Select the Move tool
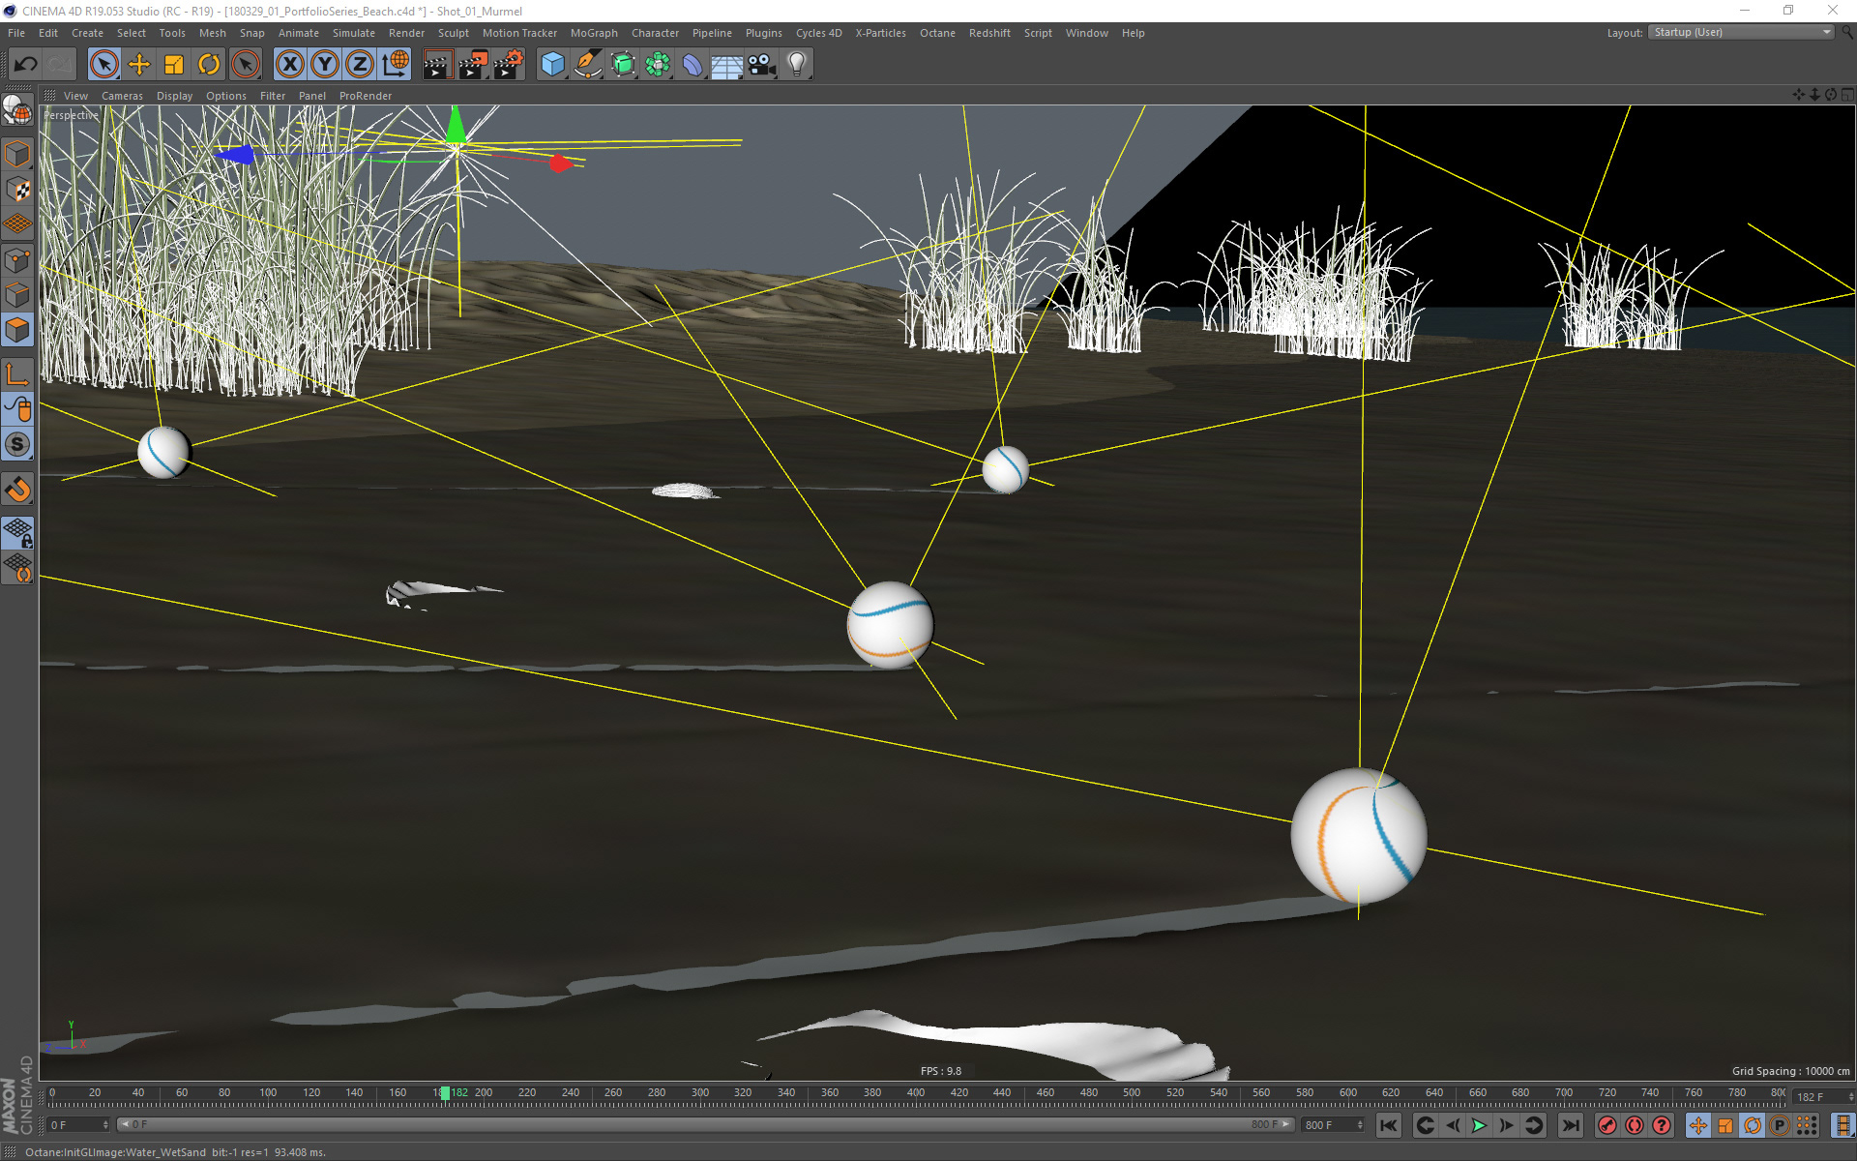The image size is (1857, 1161). [x=139, y=65]
